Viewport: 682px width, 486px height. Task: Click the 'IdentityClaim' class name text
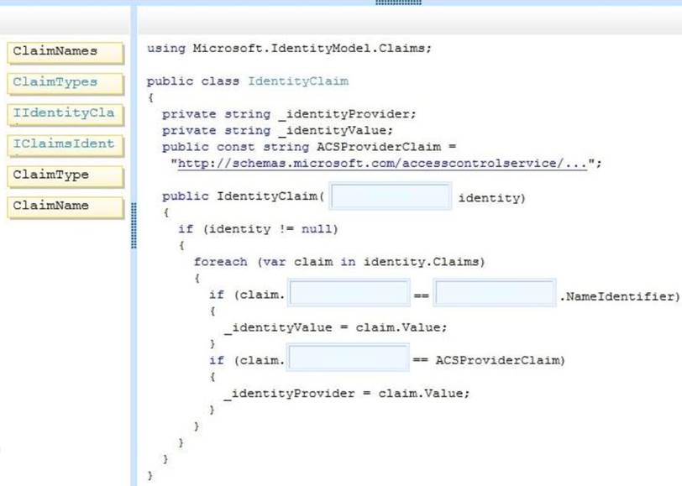click(x=298, y=81)
